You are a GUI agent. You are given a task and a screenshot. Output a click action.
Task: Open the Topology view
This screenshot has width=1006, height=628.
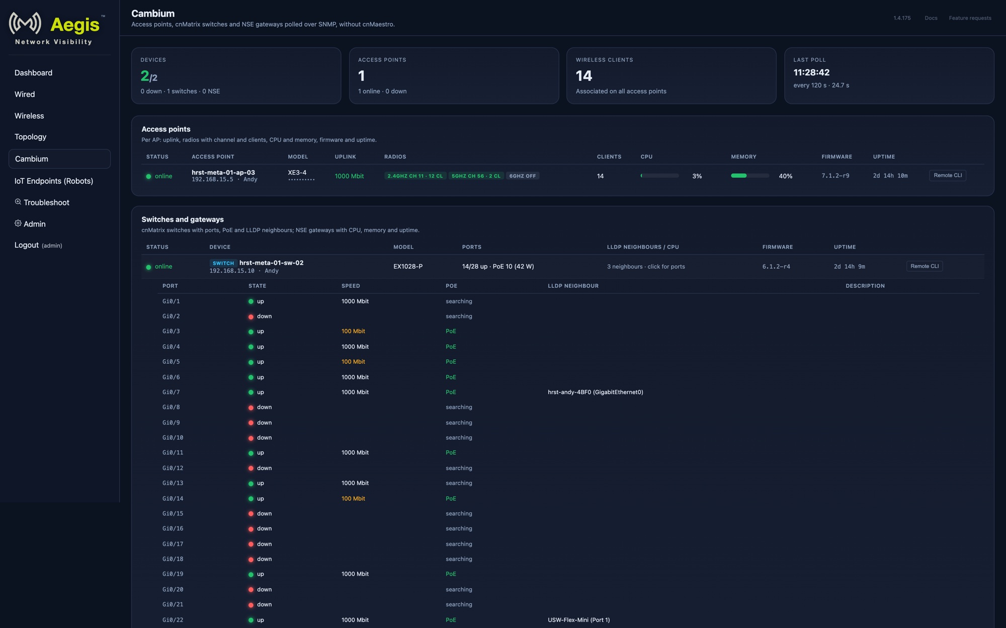30,137
